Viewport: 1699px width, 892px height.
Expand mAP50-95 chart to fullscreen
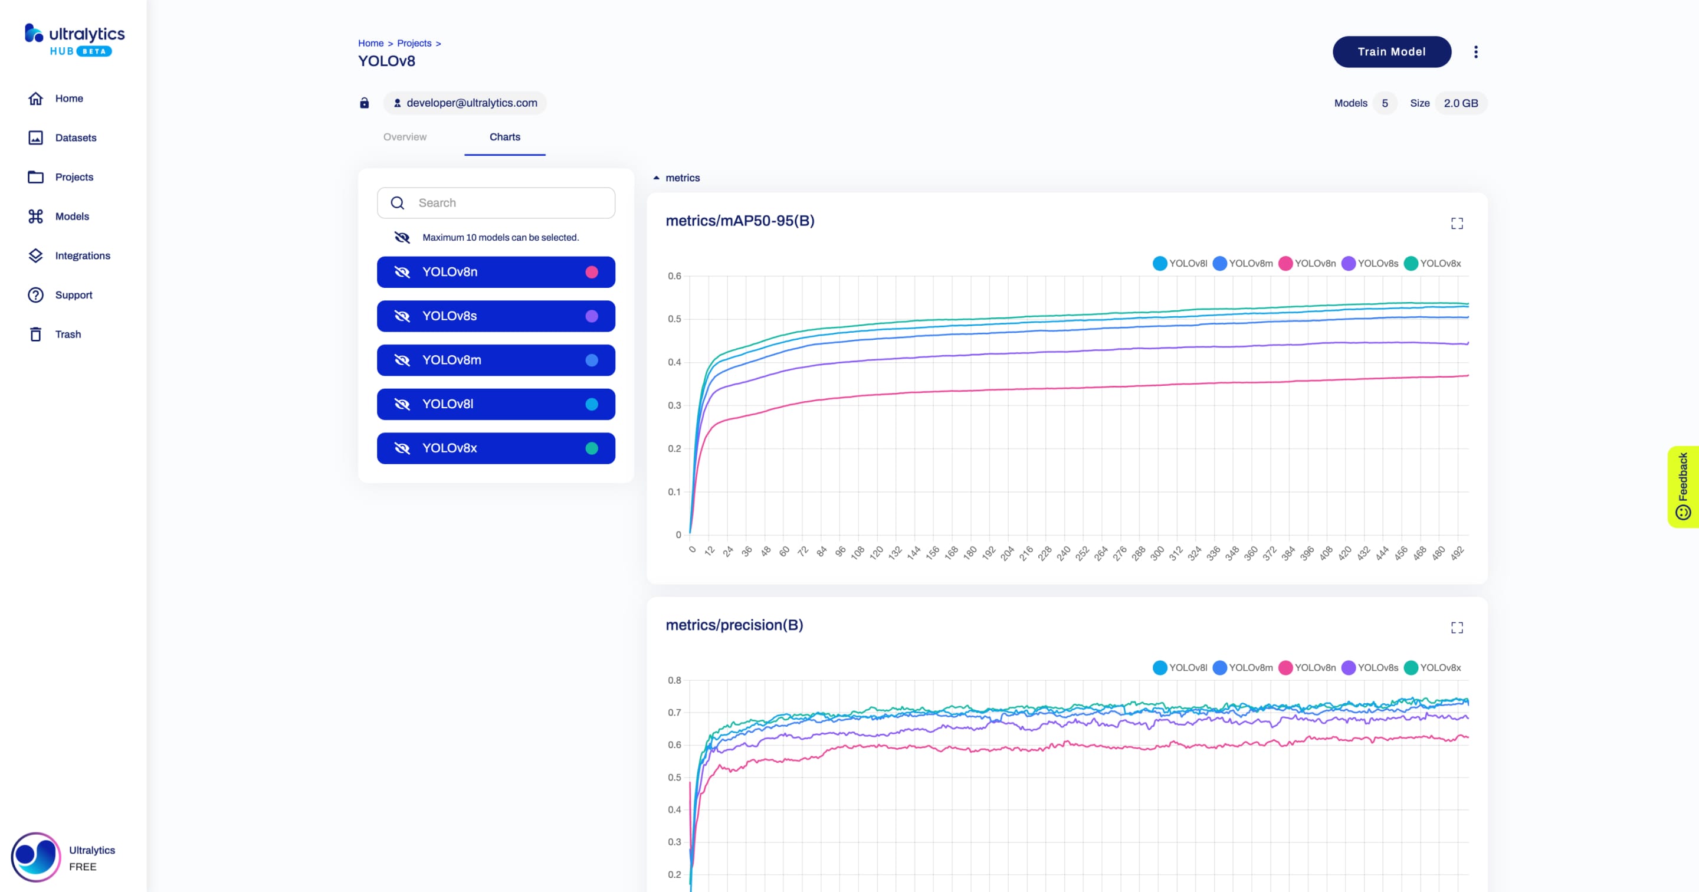(1457, 222)
